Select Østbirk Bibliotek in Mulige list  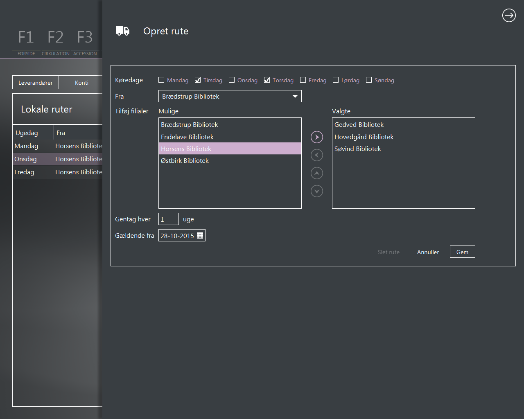pos(230,160)
